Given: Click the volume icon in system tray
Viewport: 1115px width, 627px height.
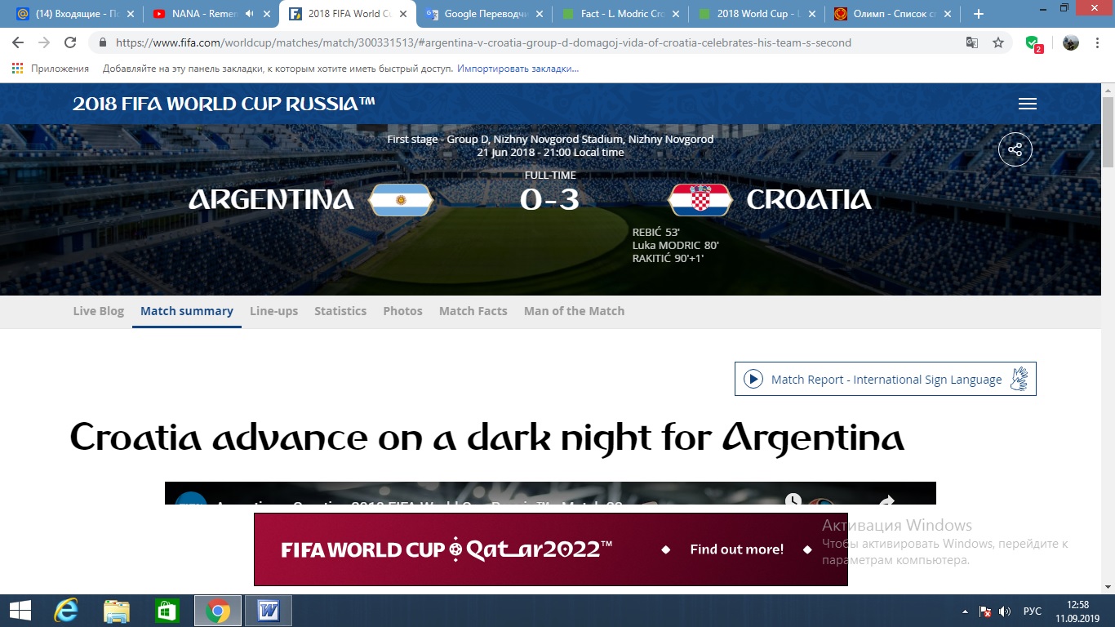Looking at the screenshot, I should (1005, 611).
